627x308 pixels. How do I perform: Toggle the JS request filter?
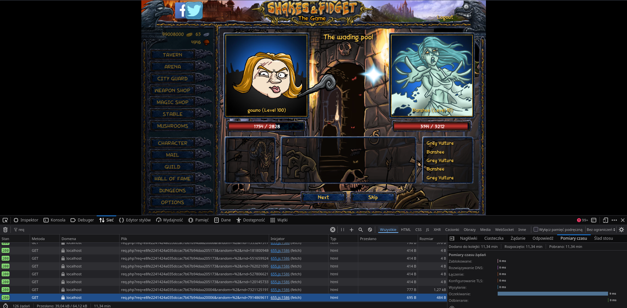tap(427, 230)
